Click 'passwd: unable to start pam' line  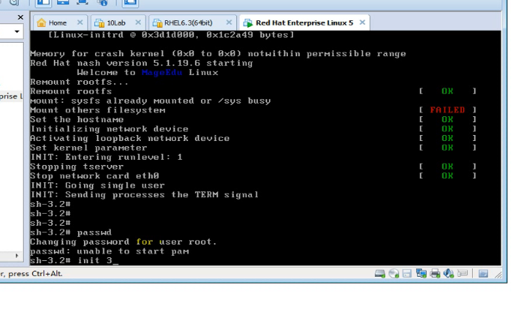109,251
